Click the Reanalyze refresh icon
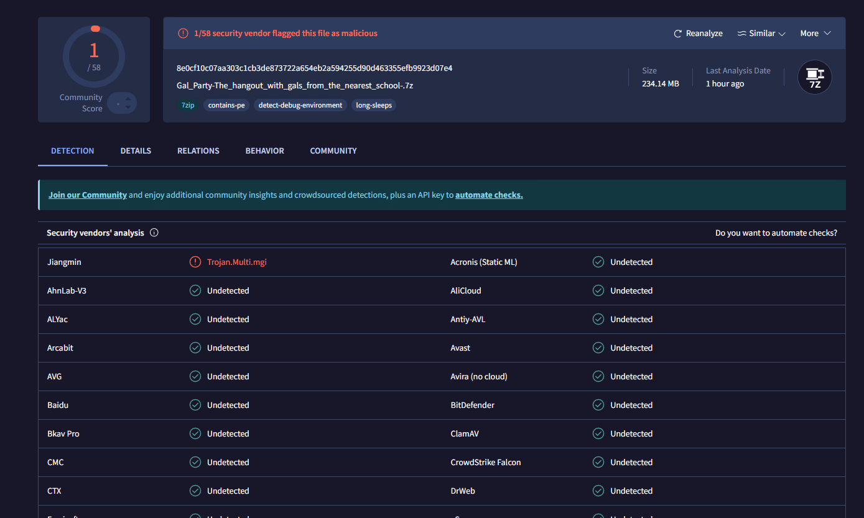Screen dimensions: 864x518 coord(677,34)
